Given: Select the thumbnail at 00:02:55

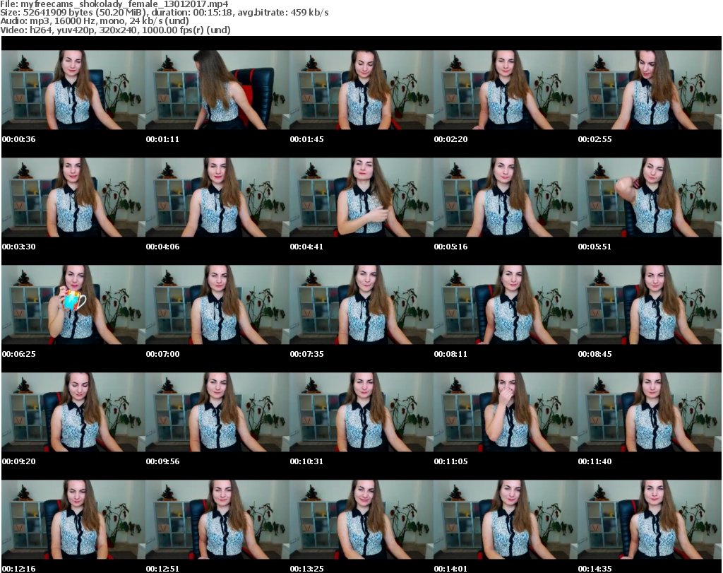Looking at the screenshot, I should (x=650, y=90).
